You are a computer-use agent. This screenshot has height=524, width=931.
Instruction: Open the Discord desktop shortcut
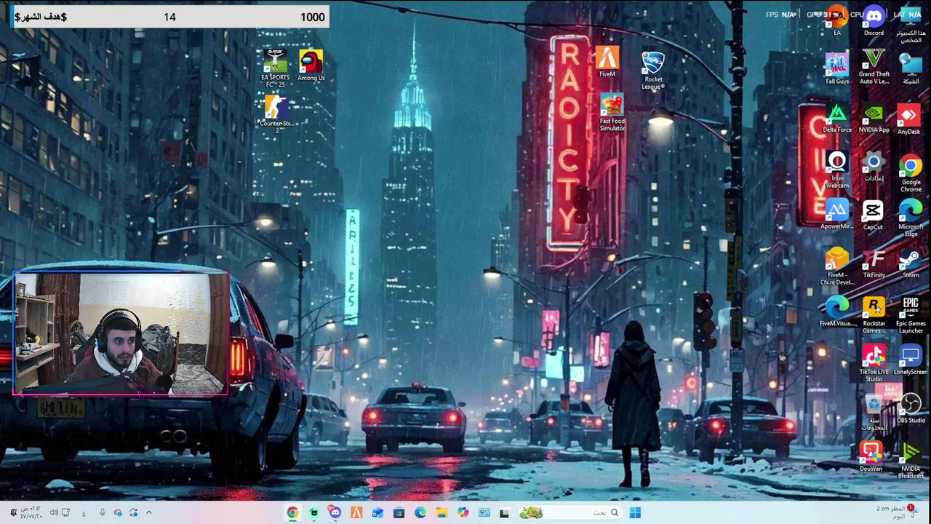click(874, 20)
